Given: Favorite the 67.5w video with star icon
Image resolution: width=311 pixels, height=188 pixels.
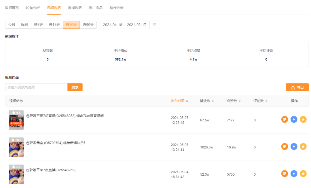Looking at the screenshot, I should pos(303,119).
